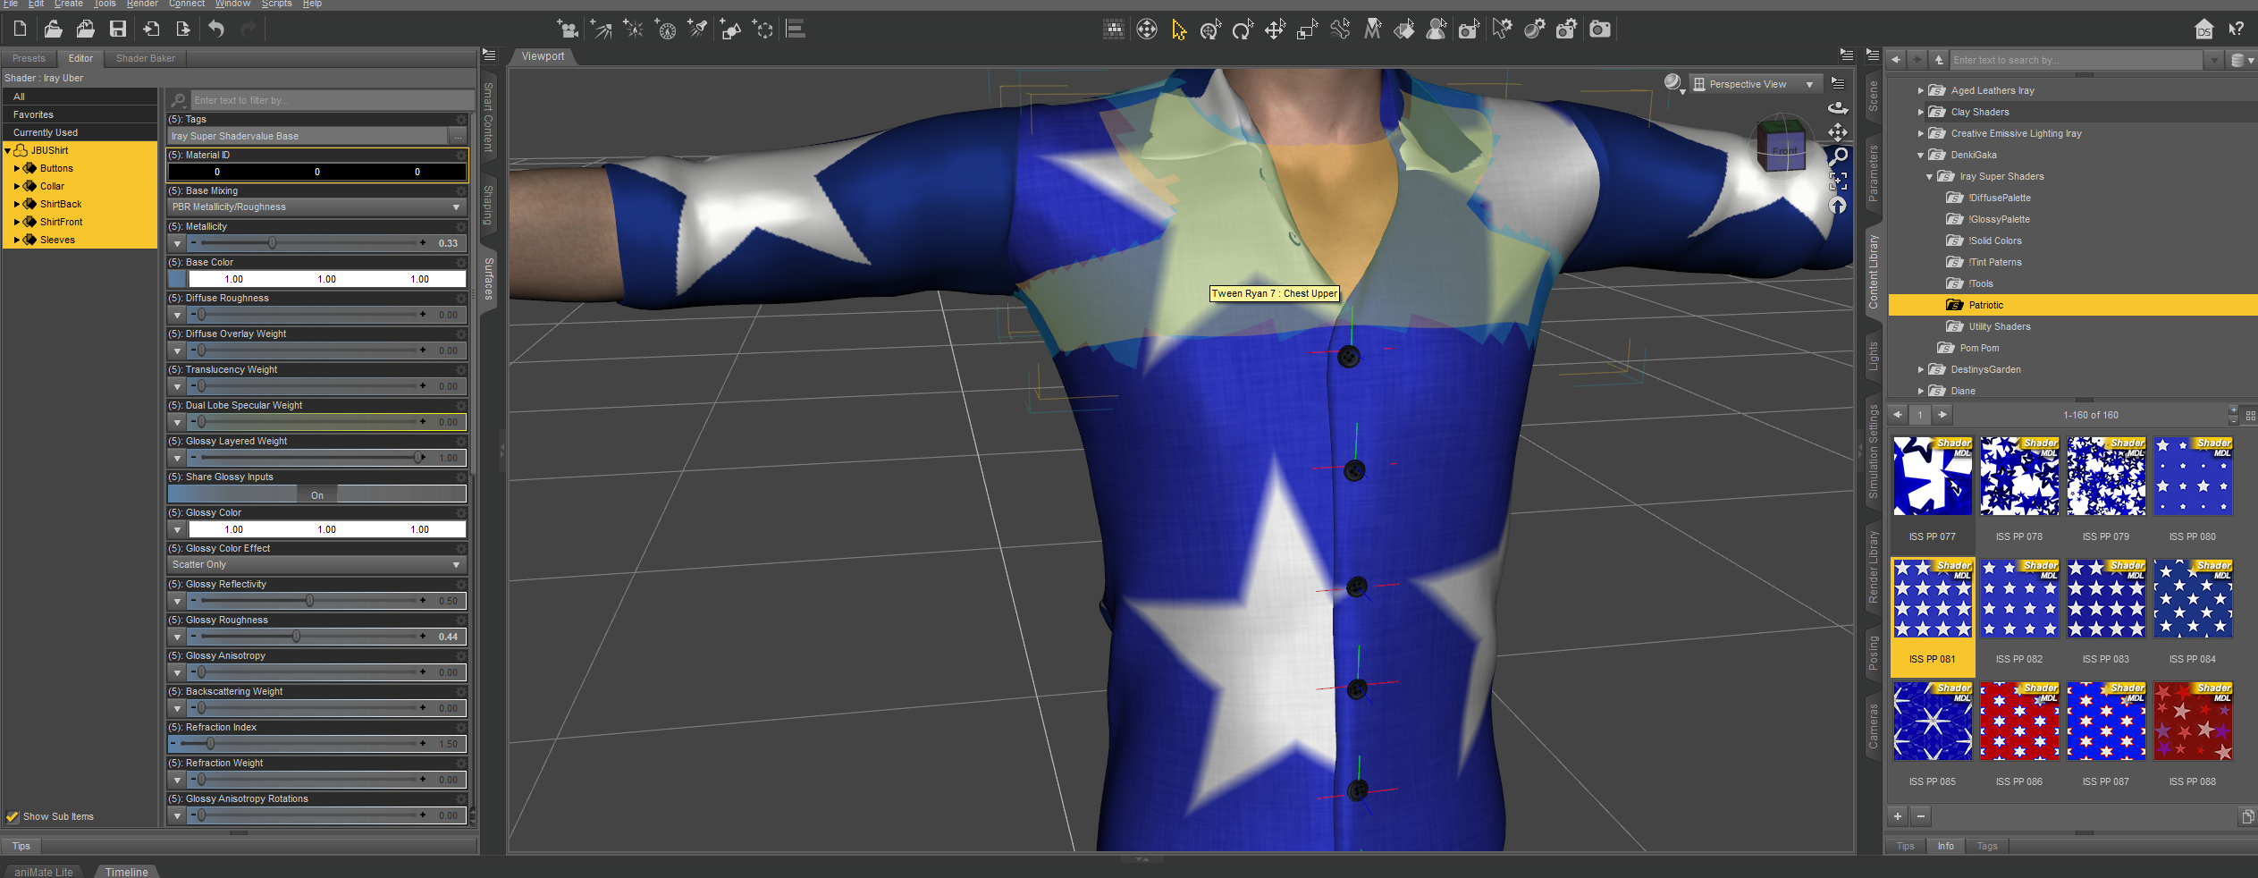2258x878 pixels.
Task: Click the viewport Zoom magnifier icon
Action: point(1839,157)
